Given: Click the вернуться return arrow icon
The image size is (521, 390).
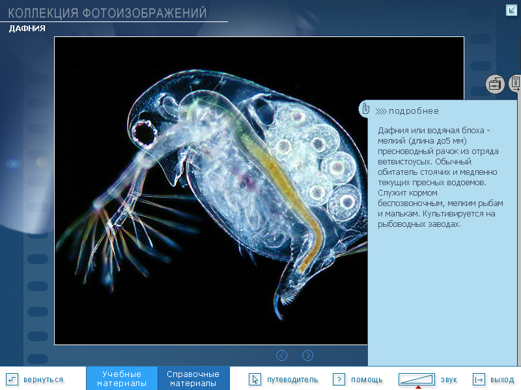Looking at the screenshot, I should pos(12,379).
